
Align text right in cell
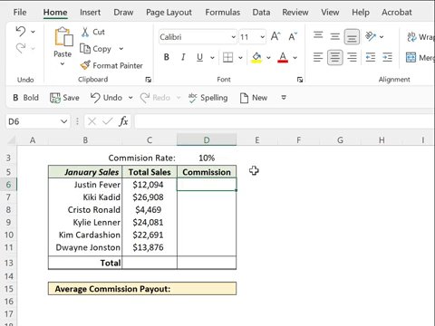(x=352, y=57)
